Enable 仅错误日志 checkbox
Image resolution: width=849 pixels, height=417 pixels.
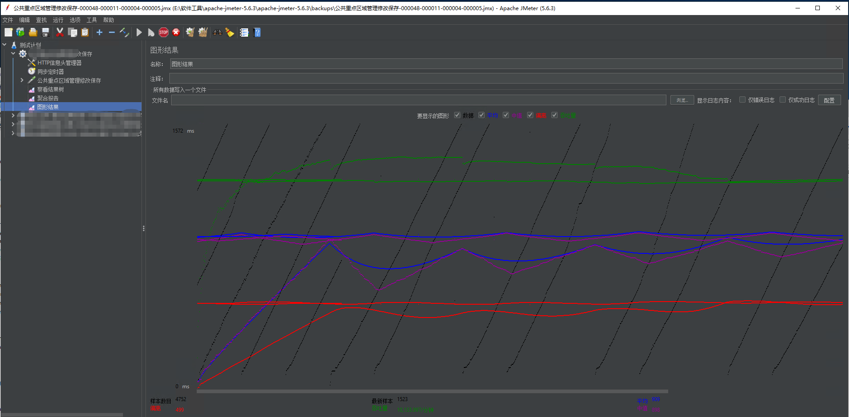click(742, 99)
